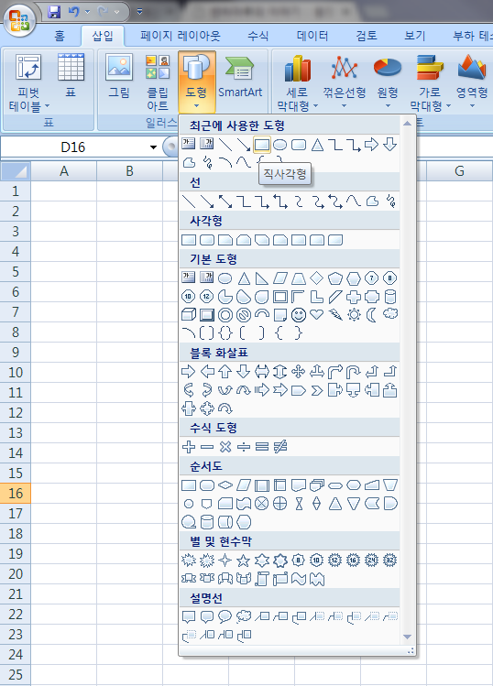Screen dimensions: 493x686
Task: Select all cells with corner button
Action: click(x=16, y=171)
